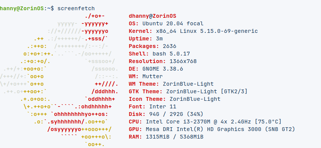Click the red dhanny@ZorinOS header line
Viewport: 321px width, 148px height.
153,16
